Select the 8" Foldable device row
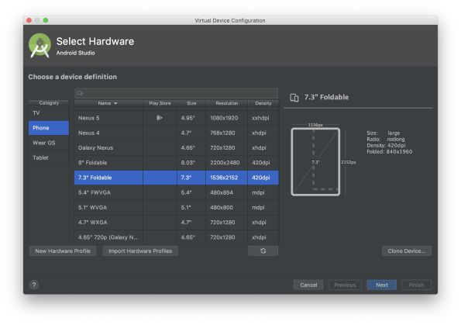This screenshot has height=325, width=461. (177, 163)
